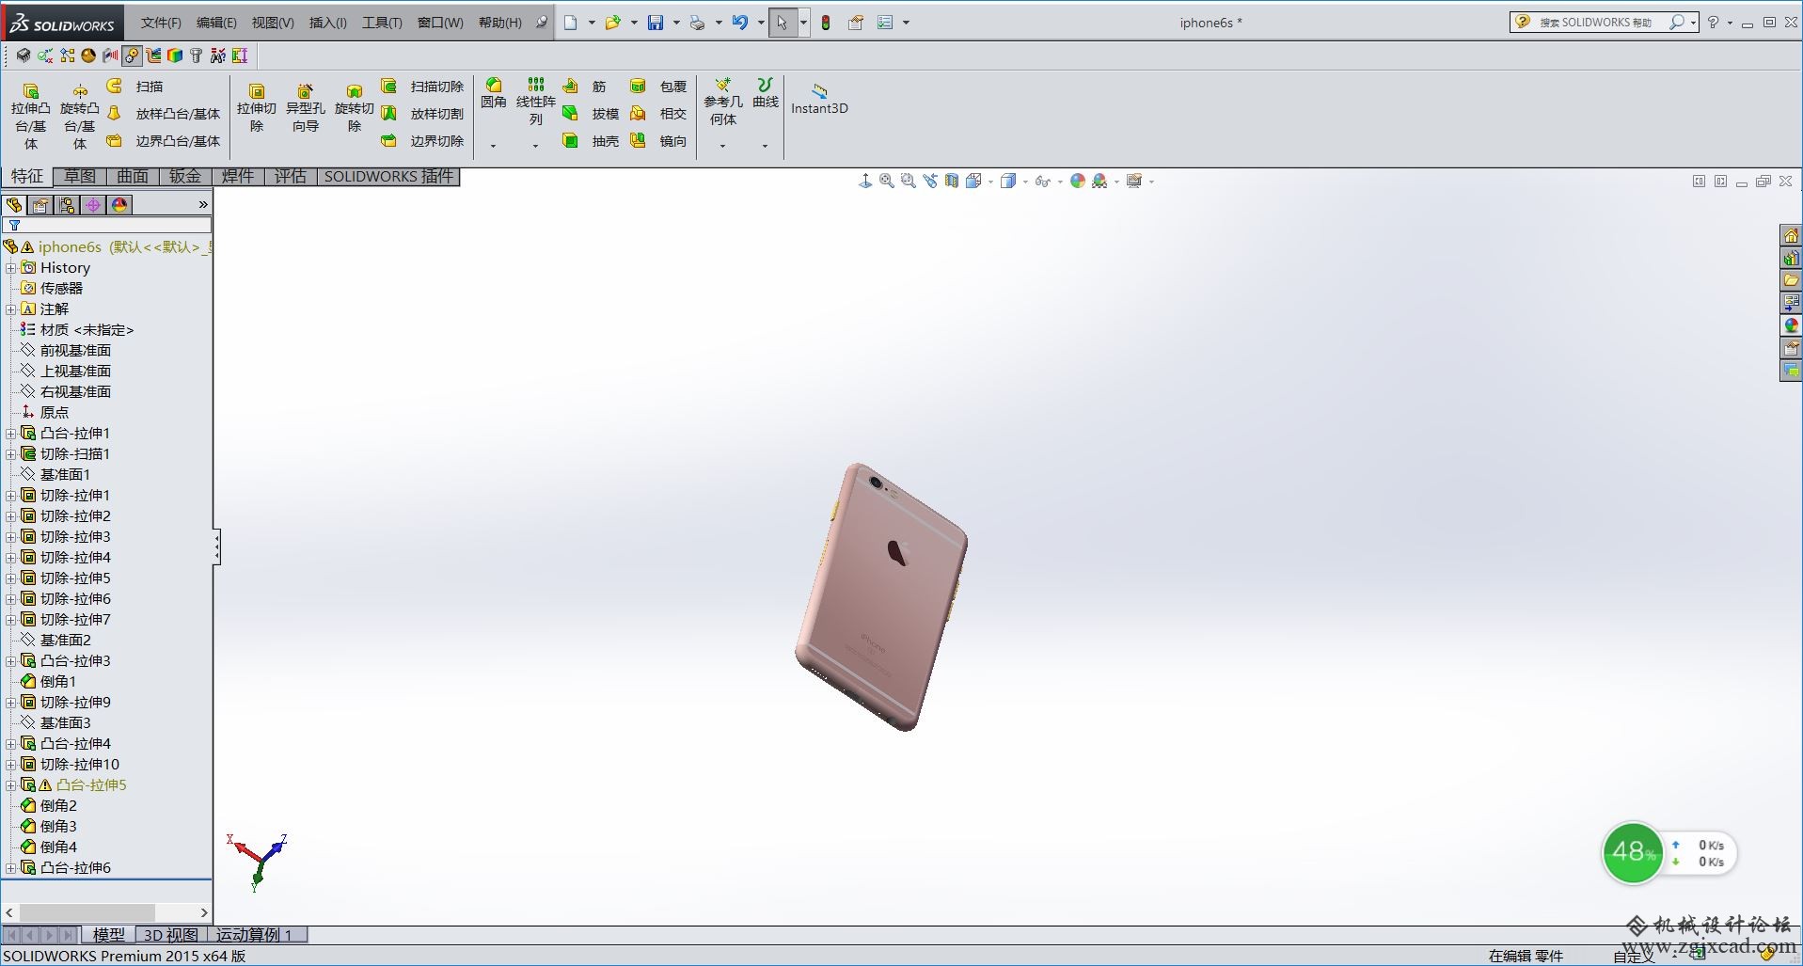Screen dimensions: 1803x966
Task: Select the 旋转切除 revolved cut tool
Action: tap(354, 107)
